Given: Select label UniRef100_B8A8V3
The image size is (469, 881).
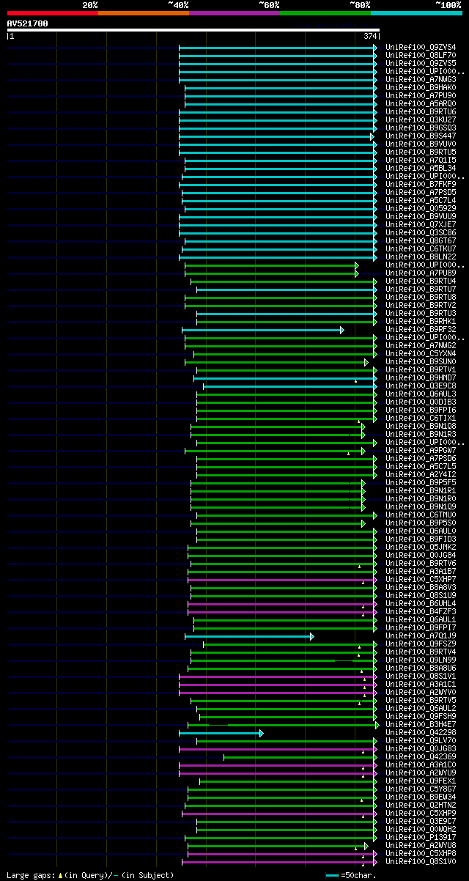Looking at the screenshot, I should pos(421,587).
